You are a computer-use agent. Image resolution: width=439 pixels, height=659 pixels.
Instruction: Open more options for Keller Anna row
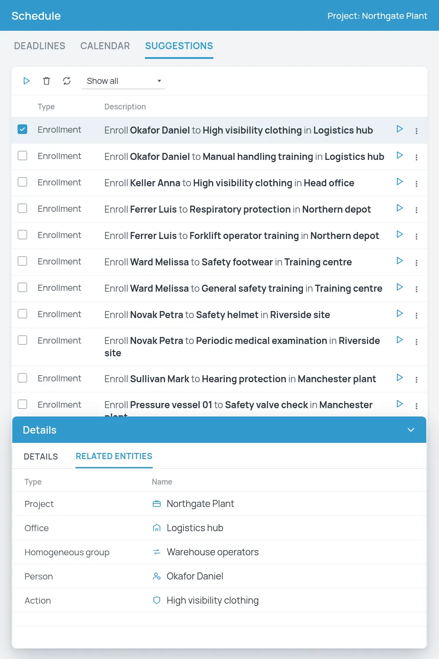click(416, 184)
